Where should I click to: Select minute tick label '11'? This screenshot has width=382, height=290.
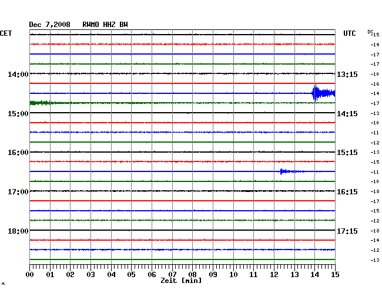(x=253, y=275)
